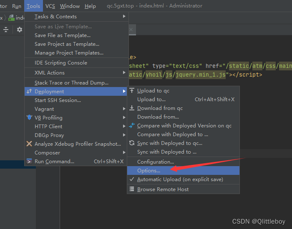Click the Run Command terminal icon

coord(29,162)
